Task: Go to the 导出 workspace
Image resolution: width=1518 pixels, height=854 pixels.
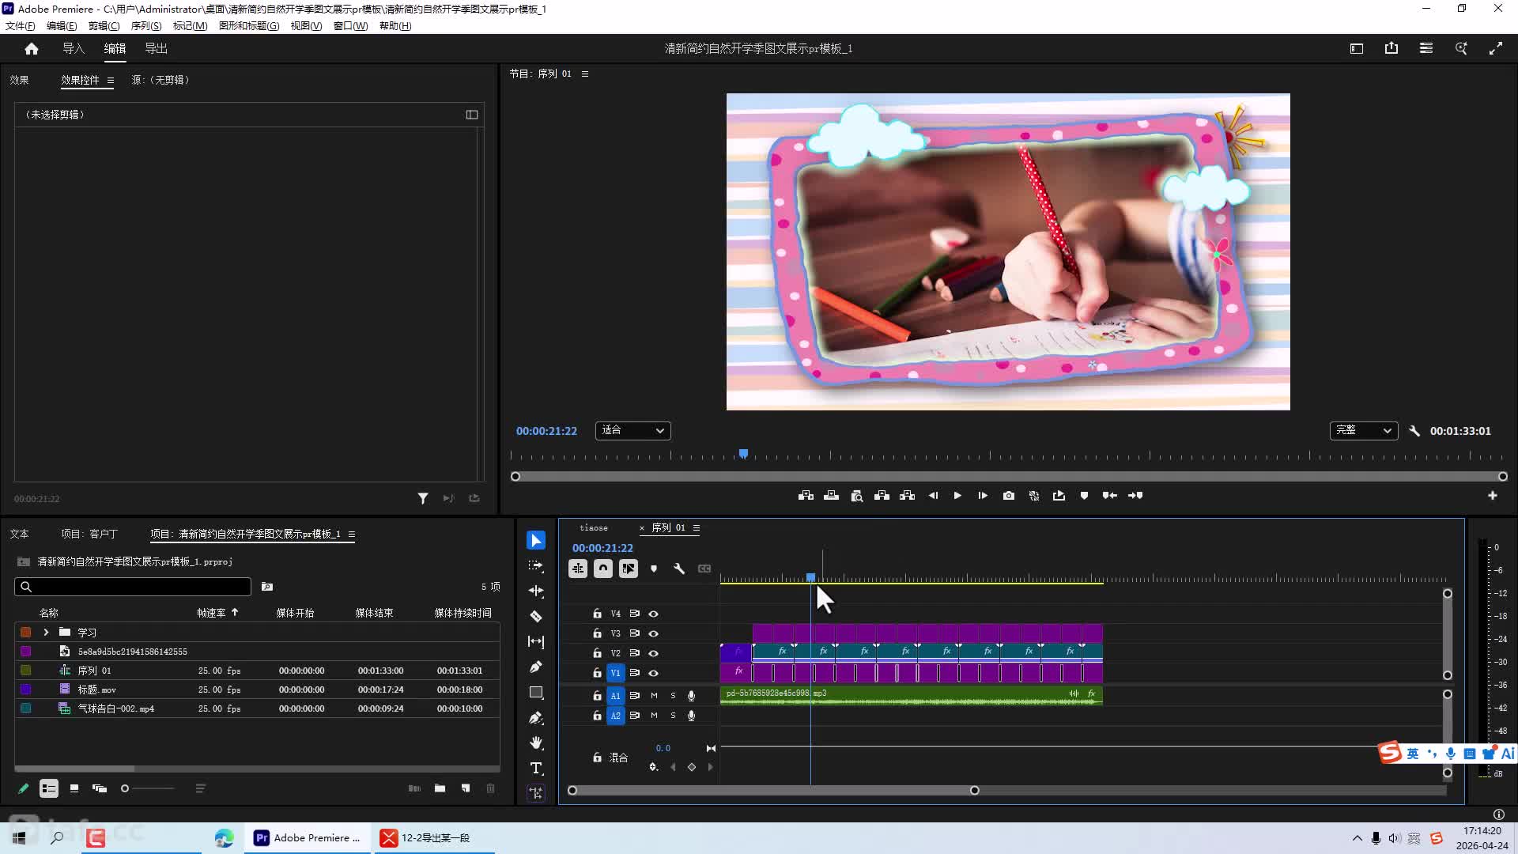Action: [156, 48]
